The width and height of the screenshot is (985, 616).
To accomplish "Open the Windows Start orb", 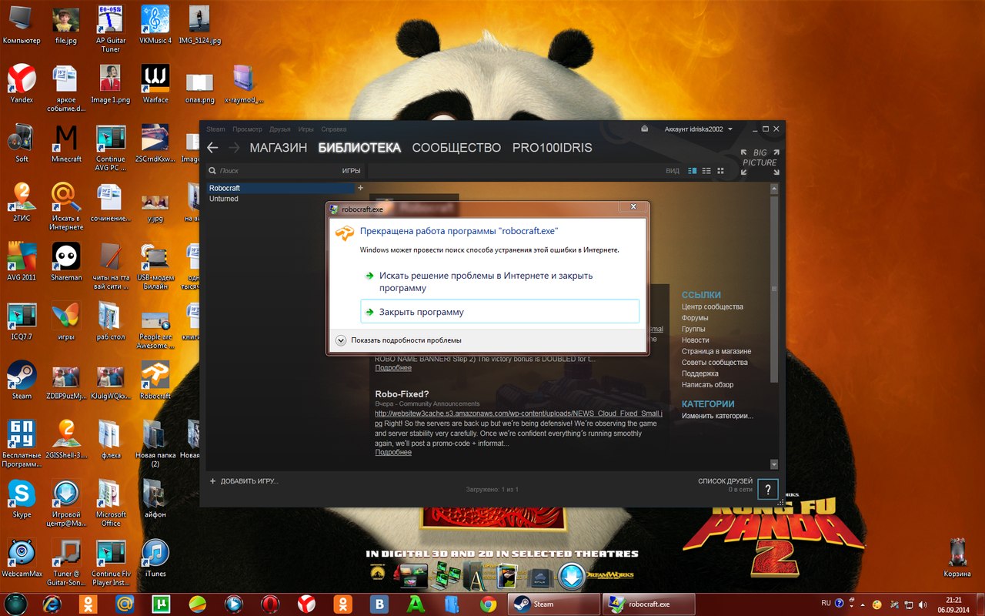I will tap(17, 604).
